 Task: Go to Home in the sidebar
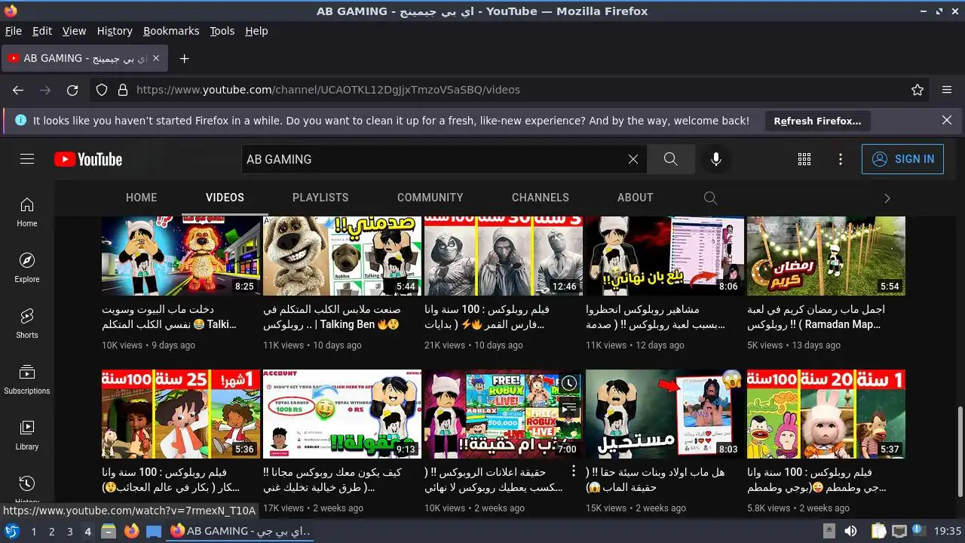click(x=27, y=212)
